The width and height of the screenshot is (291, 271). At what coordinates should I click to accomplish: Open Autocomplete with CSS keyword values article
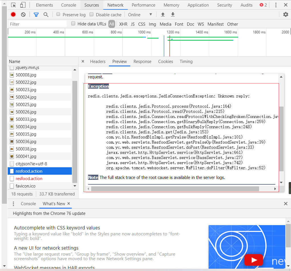[x=57, y=228]
